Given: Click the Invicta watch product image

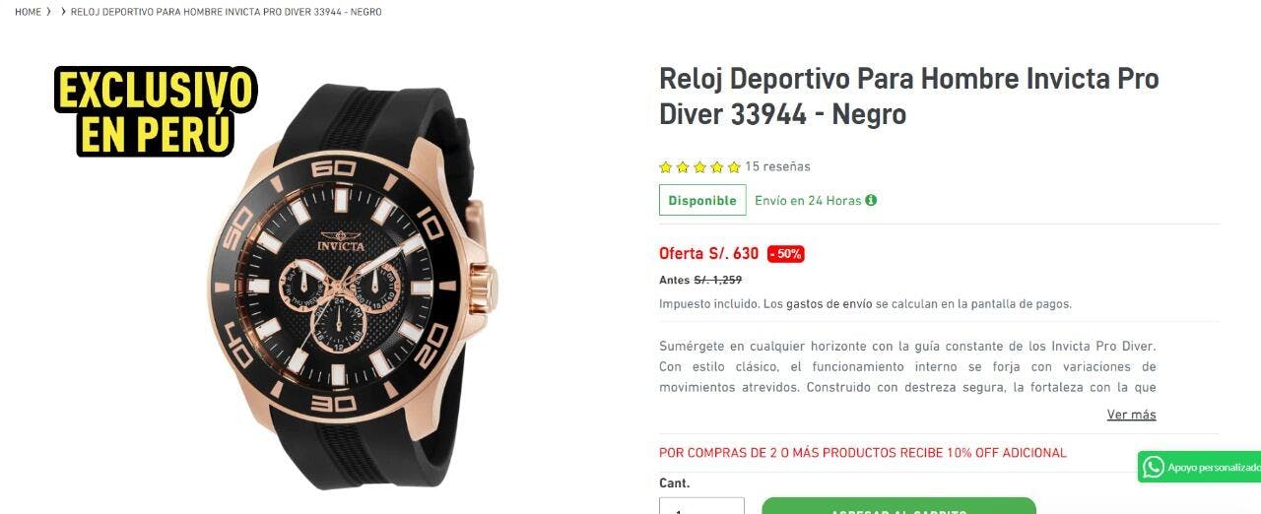Looking at the screenshot, I should pyautogui.click(x=353, y=286).
